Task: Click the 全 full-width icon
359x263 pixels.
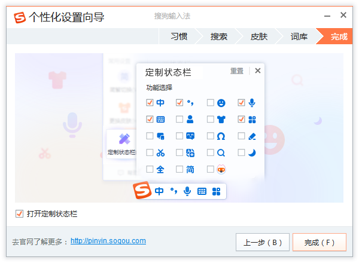Action: (x=160, y=170)
